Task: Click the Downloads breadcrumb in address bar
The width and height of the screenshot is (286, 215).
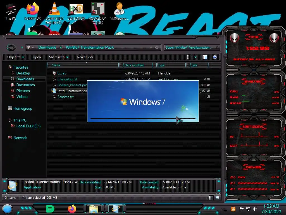Action: pyautogui.click(x=47, y=48)
